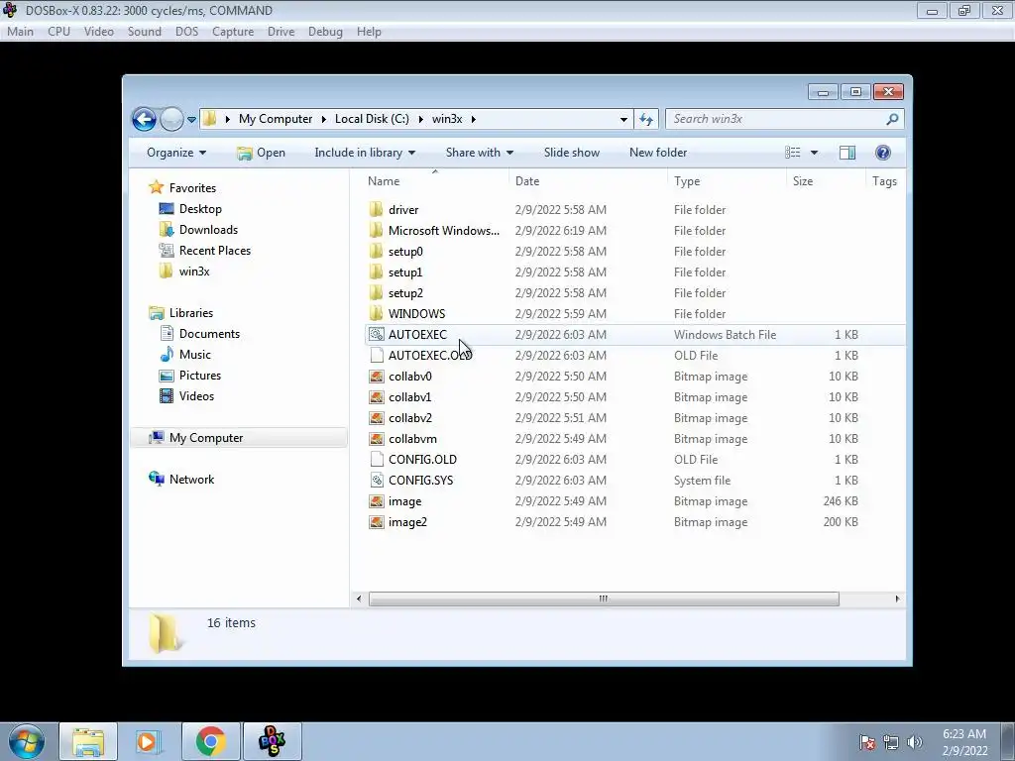Screen dimensions: 1015x761
Task: Click My Computer in the address breadcrumb
Action: coord(276,119)
